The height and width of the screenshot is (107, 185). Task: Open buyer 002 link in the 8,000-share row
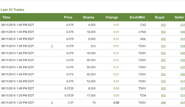click(x=163, y=88)
